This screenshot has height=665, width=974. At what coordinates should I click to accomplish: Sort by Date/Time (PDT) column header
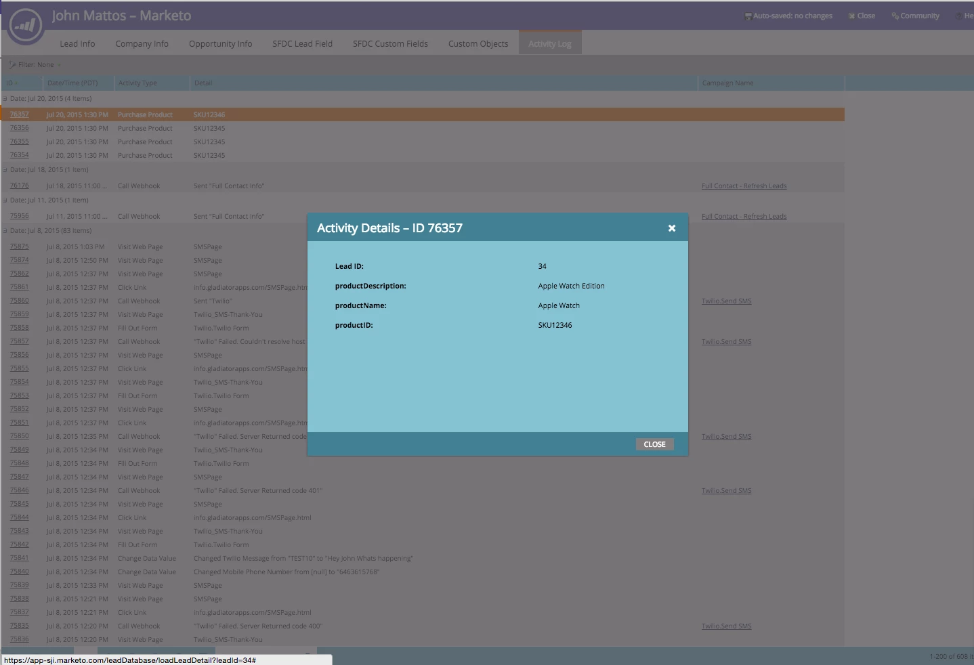78,83
